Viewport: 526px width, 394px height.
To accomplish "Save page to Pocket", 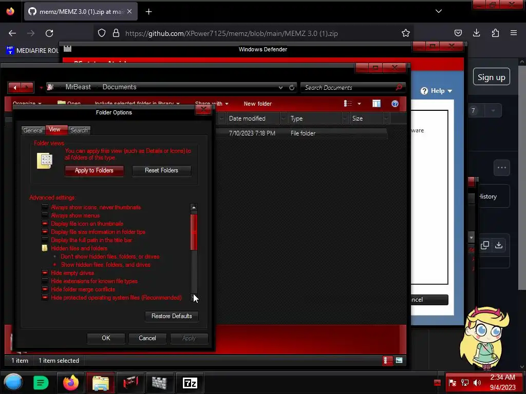I will pyautogui.click(x=458, y=33).
